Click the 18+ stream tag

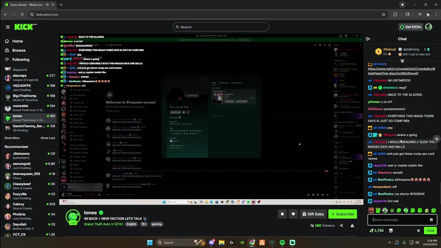point(144,224)
